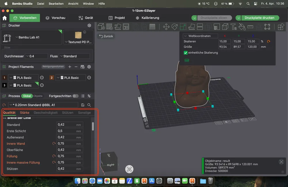Screen dimensions: 288x187
Task: Open the Weltkoordinaten dropdown
Action: 200,36
